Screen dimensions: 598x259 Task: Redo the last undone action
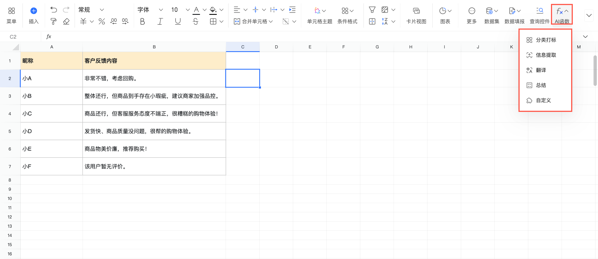pos(66,10)
